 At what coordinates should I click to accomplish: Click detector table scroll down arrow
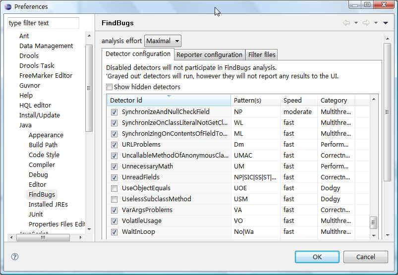click(x=374, y=236)
